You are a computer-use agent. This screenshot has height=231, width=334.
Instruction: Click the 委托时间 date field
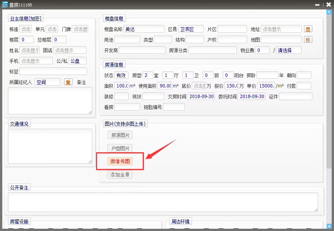252,97
